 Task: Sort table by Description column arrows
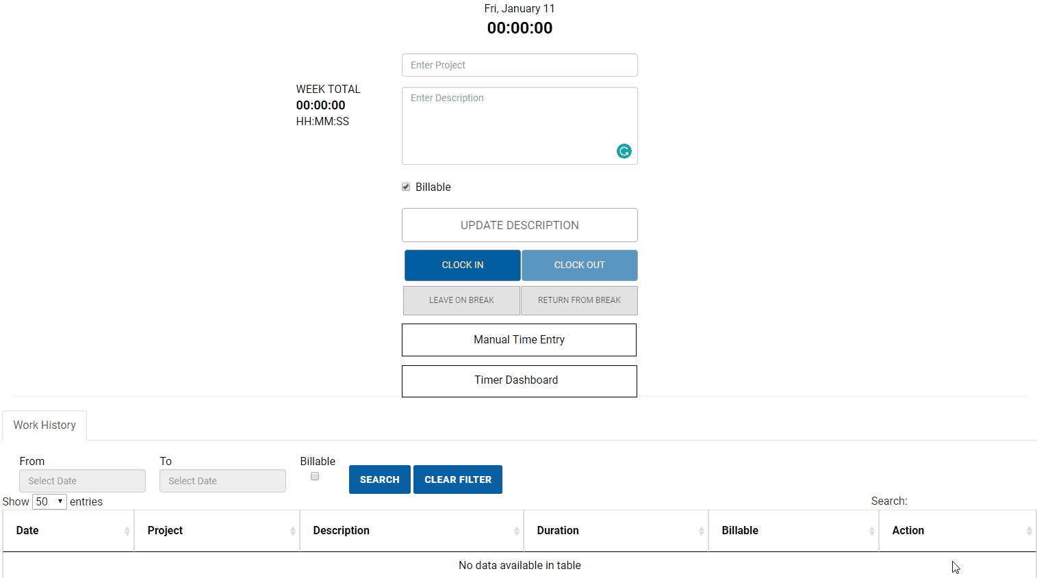tap(517, 531)
